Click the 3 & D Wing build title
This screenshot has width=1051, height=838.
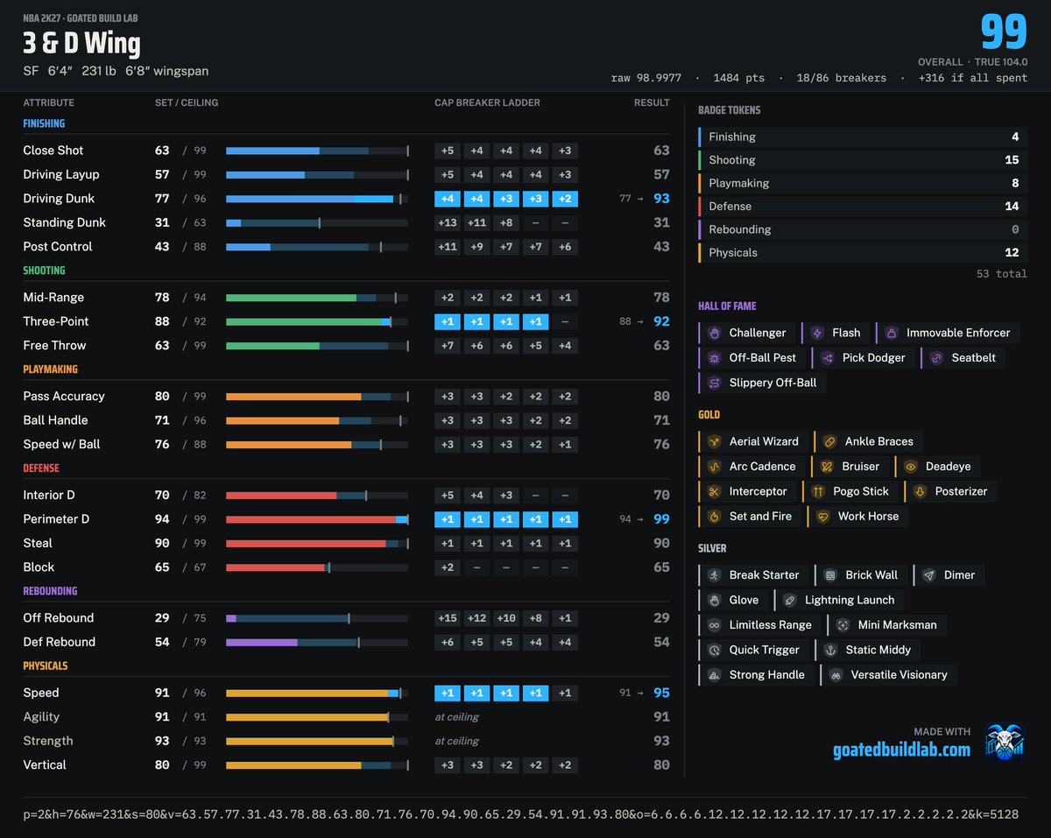tap(81, 45)
